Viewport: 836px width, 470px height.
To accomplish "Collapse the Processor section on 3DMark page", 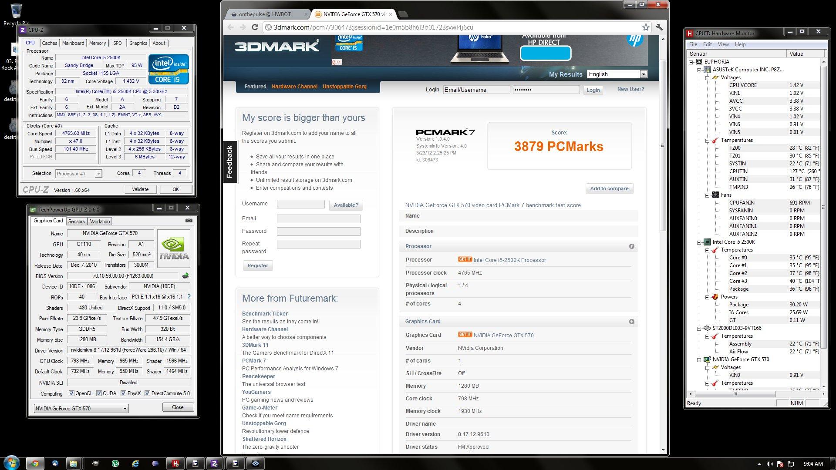I will tap(631, 246).
